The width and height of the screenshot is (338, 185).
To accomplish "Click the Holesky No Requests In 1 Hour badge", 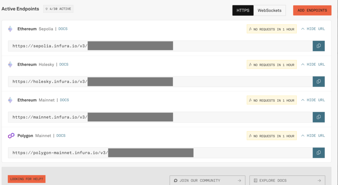I will click(x=272, y=64).
